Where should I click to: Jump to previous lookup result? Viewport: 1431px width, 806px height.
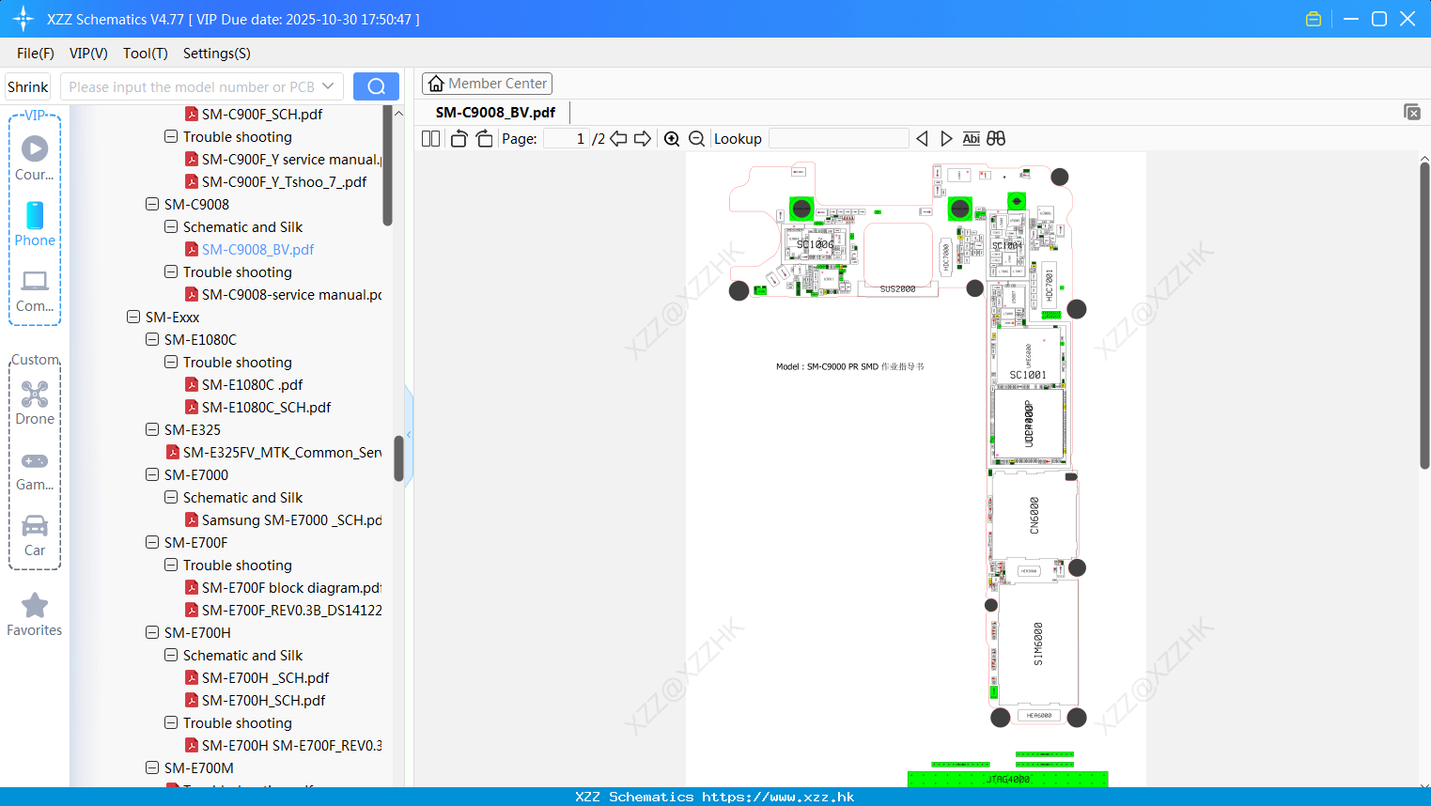(x=922, y=138)
